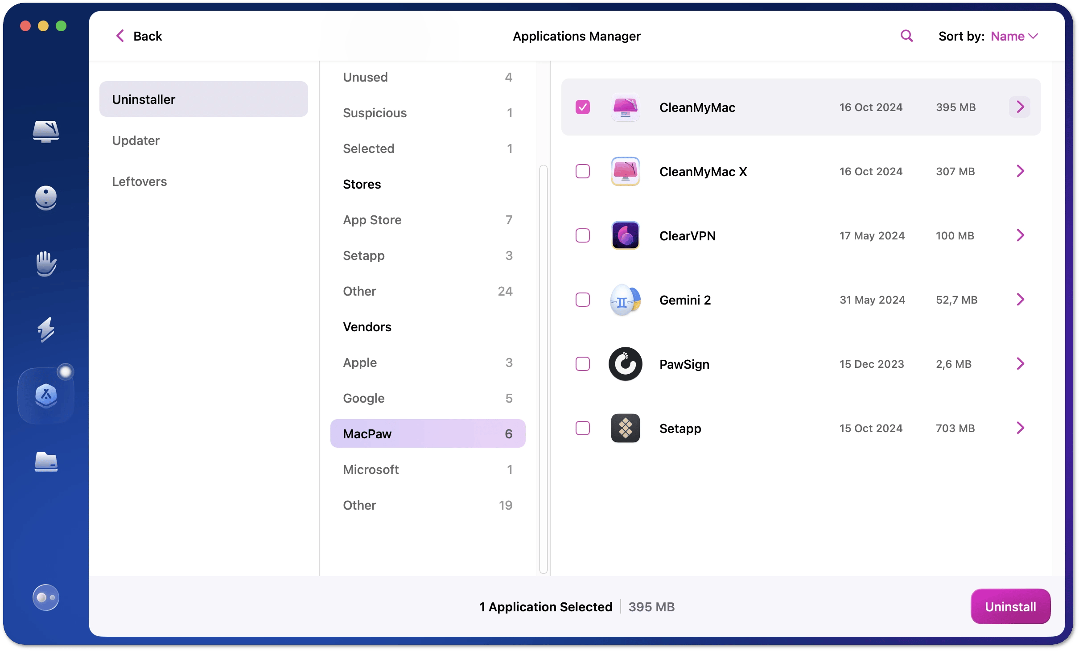Check the CleanMyMac X checkbox
1079x651 pixels.
pyautogui.click(x=582, y=171)
